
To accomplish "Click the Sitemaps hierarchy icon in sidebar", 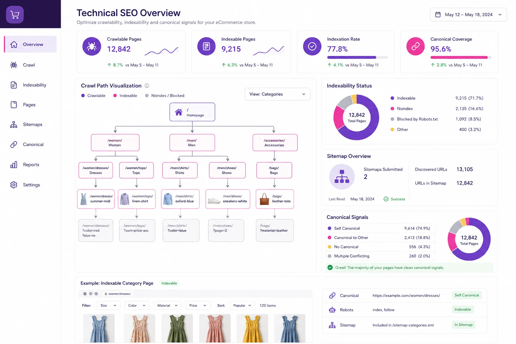I will click(14, 125).
